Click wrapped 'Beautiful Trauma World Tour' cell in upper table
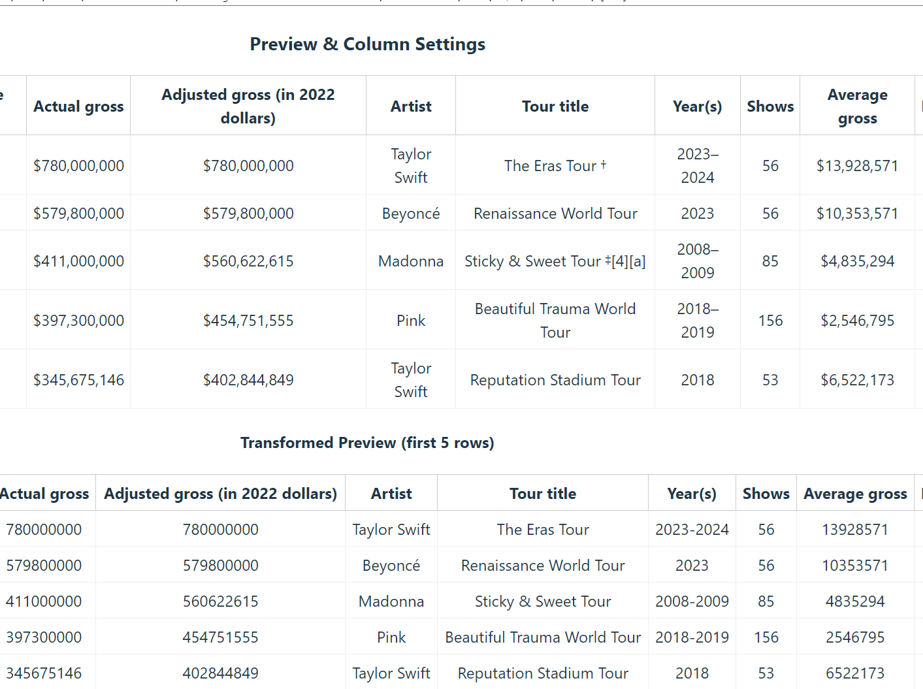The width and height of the screenshot is (923, 689). 555,321
